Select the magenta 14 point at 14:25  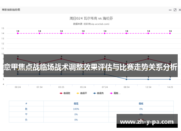coord(170,33)
